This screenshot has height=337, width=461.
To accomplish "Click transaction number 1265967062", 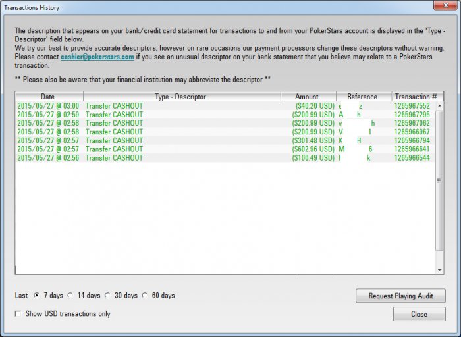I will 412,123.
